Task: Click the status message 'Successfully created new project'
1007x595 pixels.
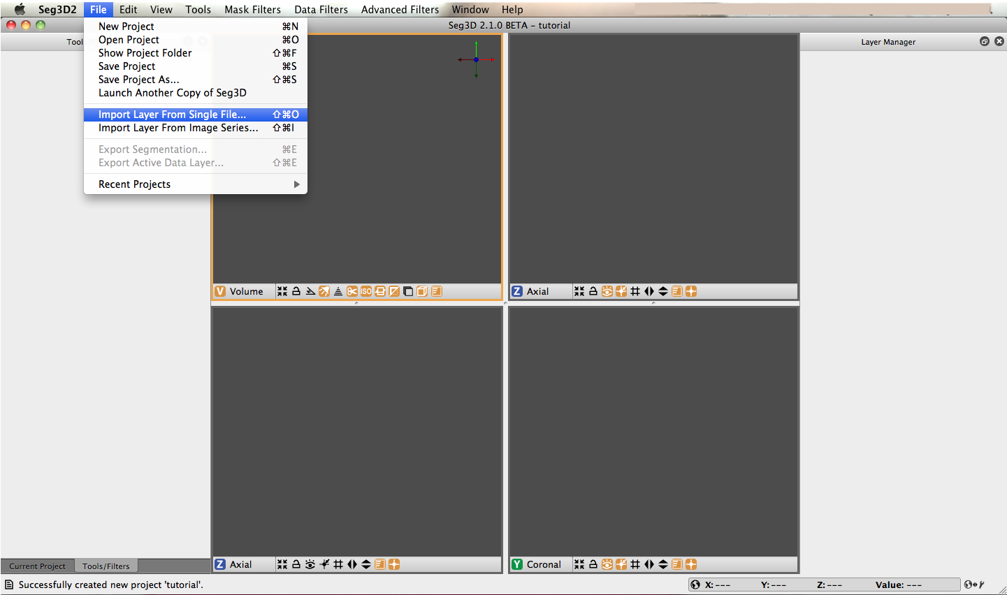Action: point(111,585)
